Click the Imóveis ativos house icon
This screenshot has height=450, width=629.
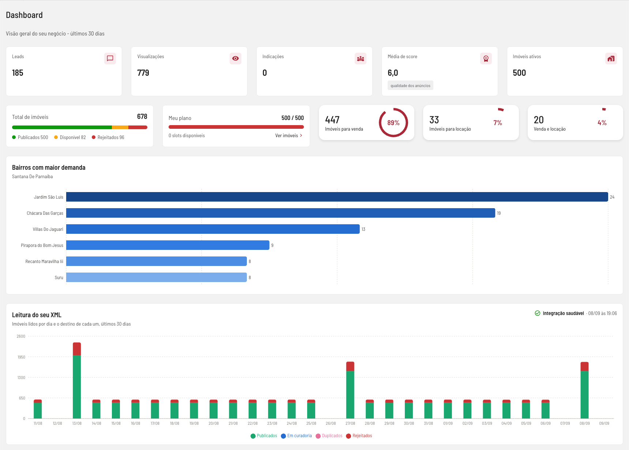pyautogui.click(x=611, y=59)
